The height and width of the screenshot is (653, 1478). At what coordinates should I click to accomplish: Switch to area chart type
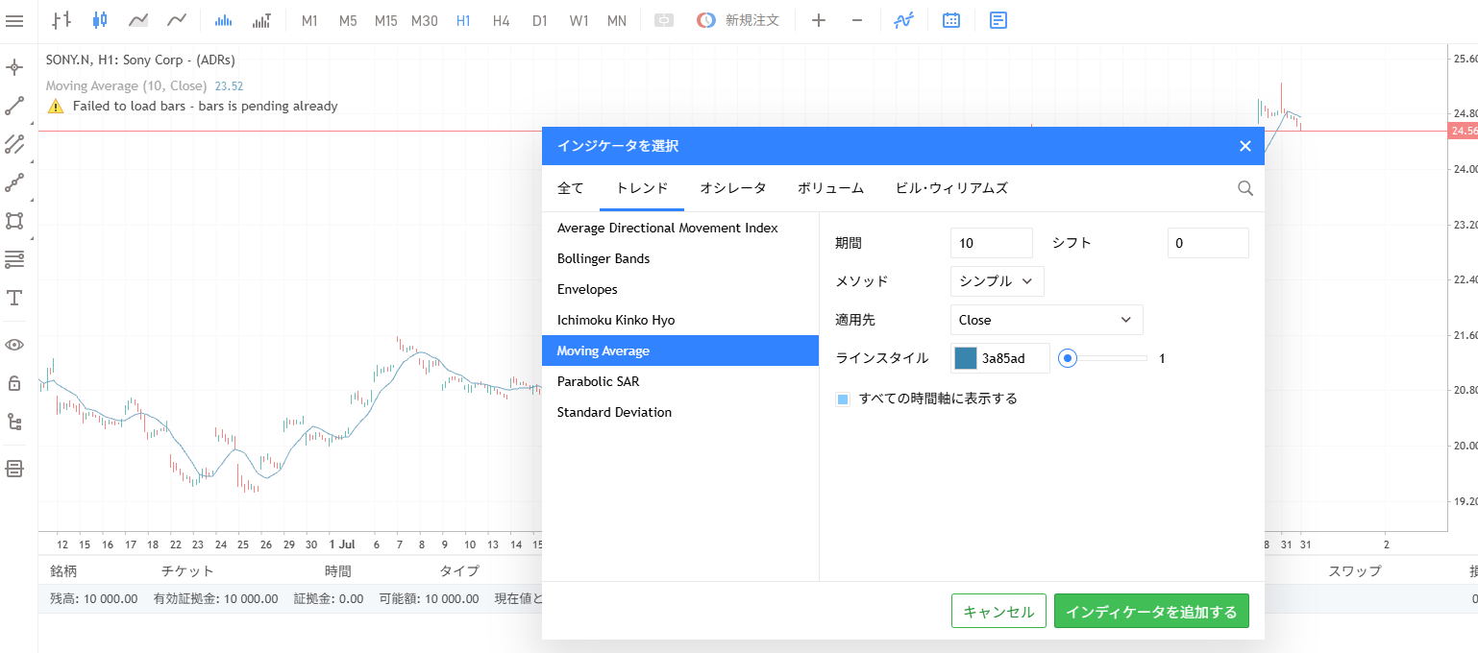[138, 20]
